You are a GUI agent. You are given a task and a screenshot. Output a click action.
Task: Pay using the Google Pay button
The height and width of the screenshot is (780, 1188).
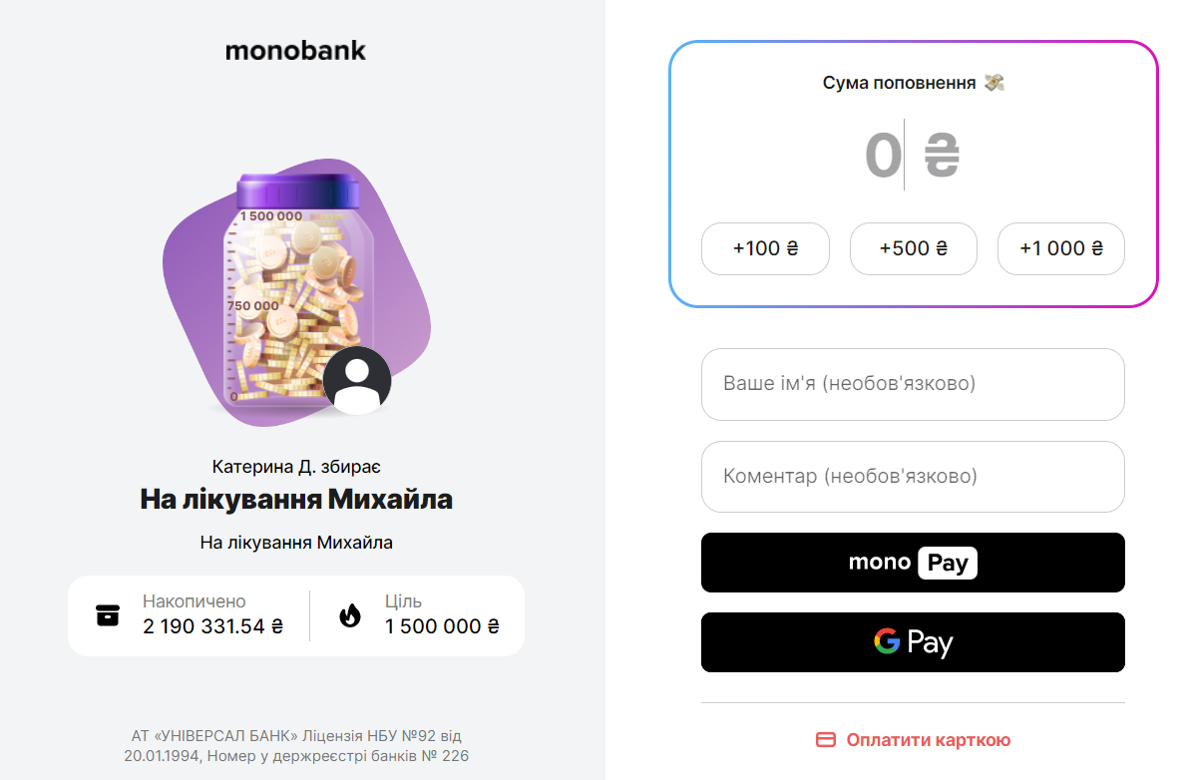coord(913,642)
